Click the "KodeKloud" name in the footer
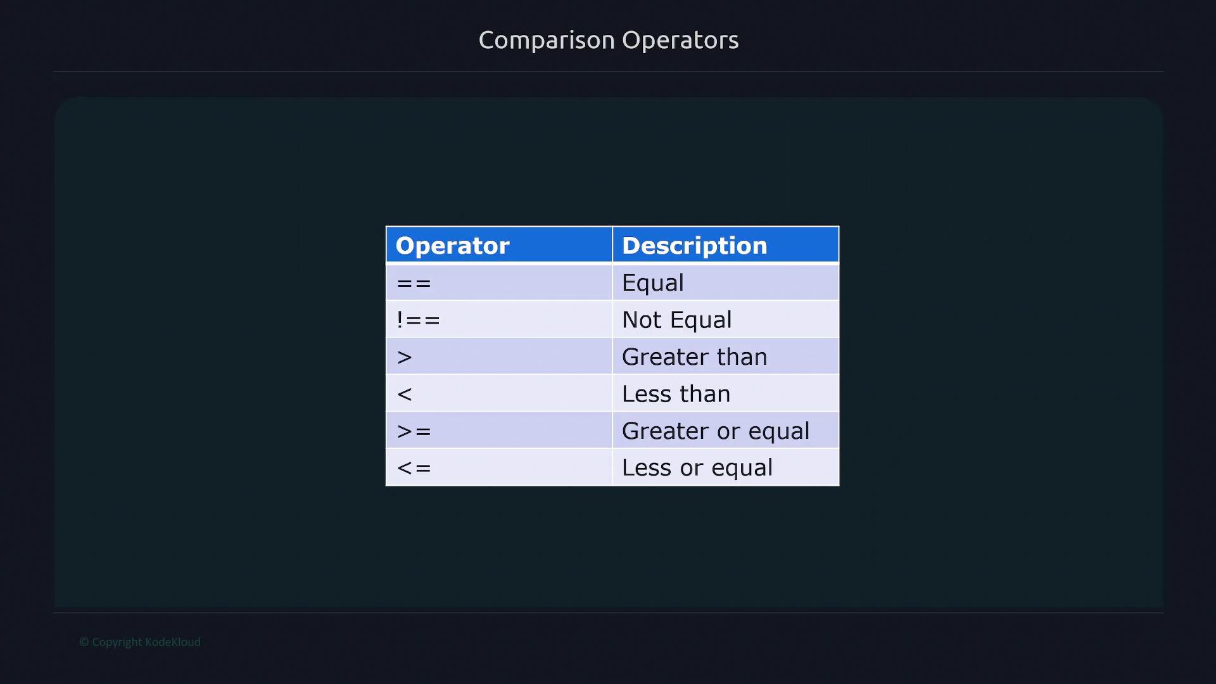This screenshot has width=1216, height=684. 173,642
